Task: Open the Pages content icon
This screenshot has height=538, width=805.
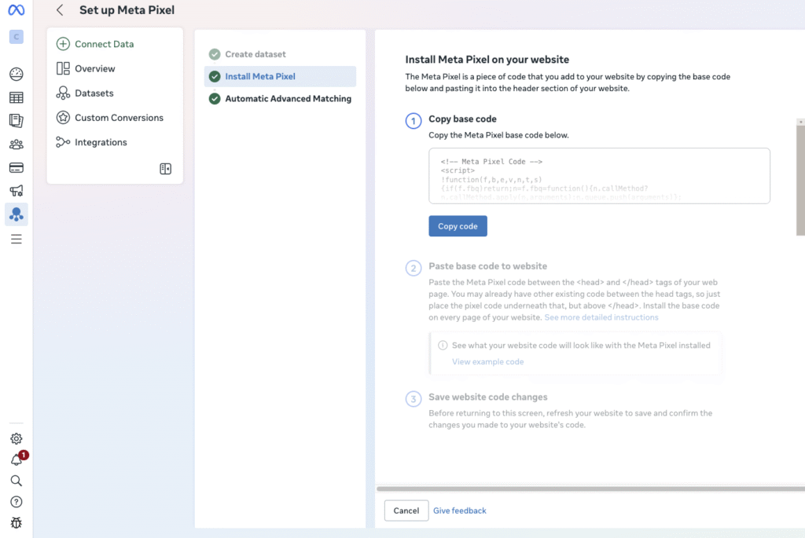Action: point(16,120)
